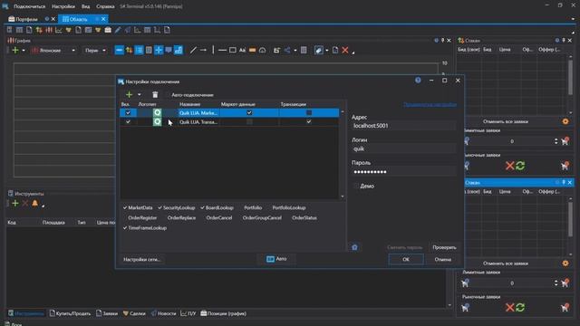Select the Quik LUA Marke... connection name

(x=198, y=112)
